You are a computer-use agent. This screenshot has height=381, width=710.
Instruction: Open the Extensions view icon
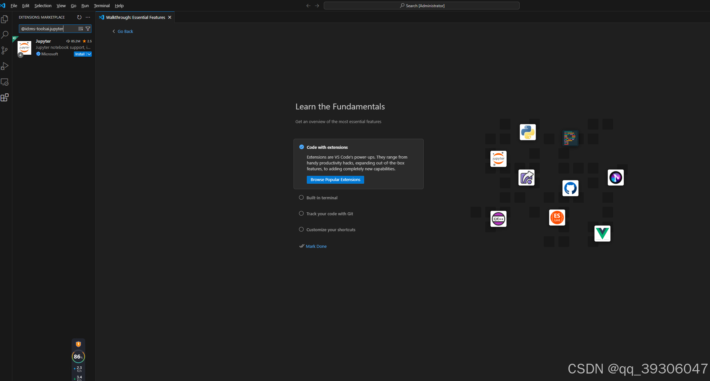(x=5, y=97)
